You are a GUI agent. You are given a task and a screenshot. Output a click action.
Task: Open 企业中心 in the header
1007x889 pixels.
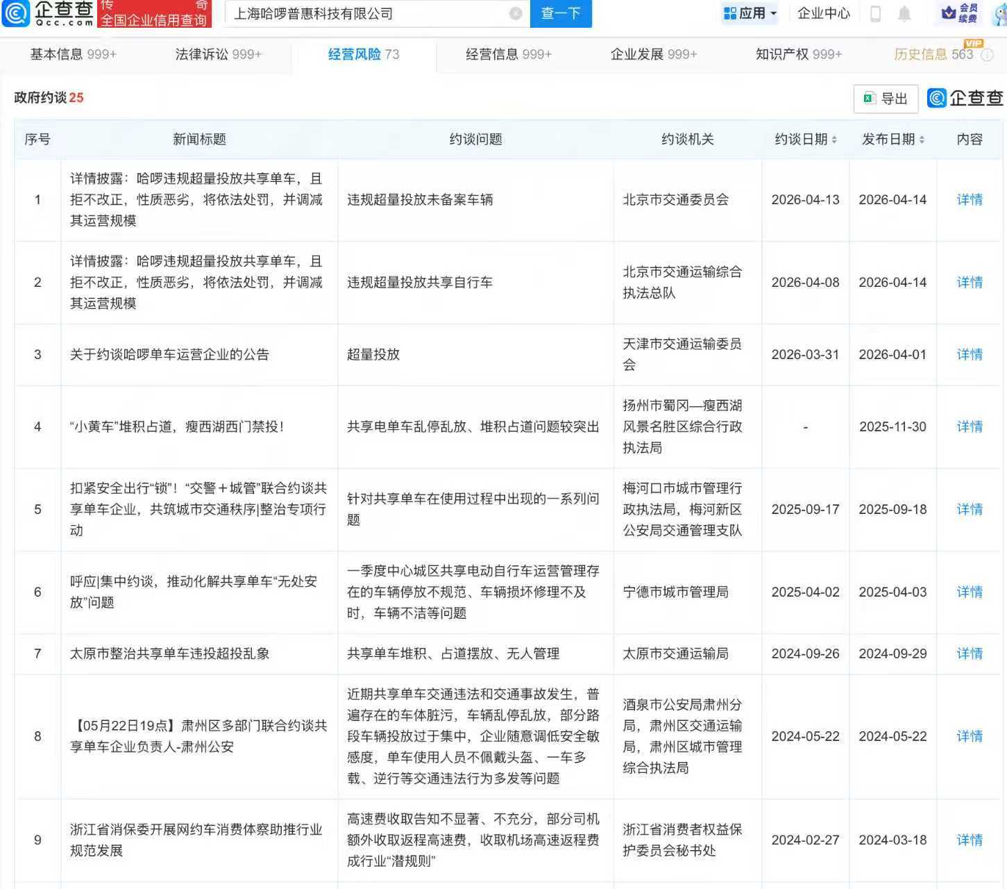tap(824, 13)
